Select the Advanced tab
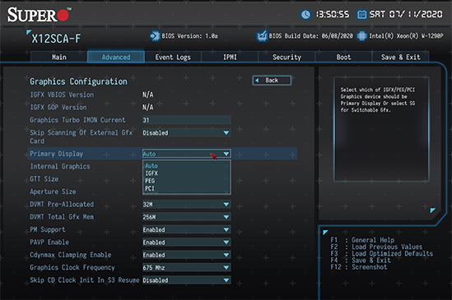452x300 pixels. point(116,57)
